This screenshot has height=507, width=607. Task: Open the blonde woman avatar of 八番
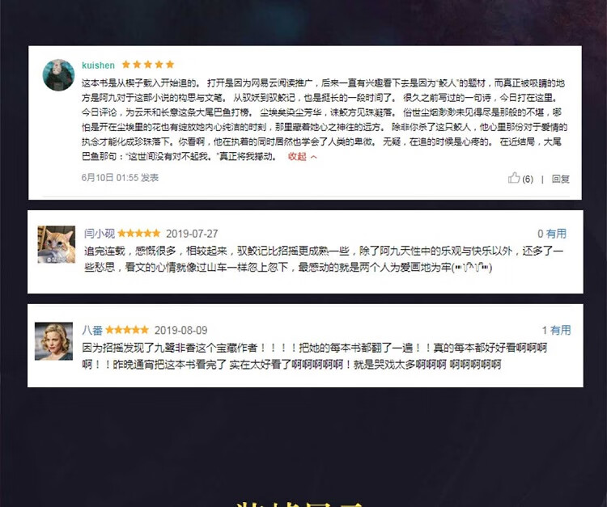coord(53,341)
